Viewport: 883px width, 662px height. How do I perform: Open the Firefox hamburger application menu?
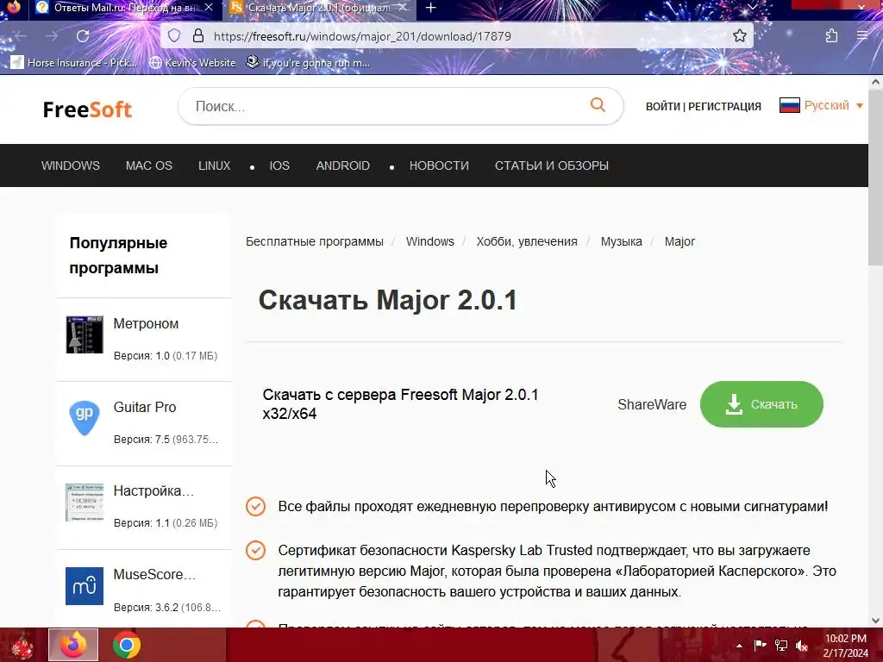click(x=862, y=36)
